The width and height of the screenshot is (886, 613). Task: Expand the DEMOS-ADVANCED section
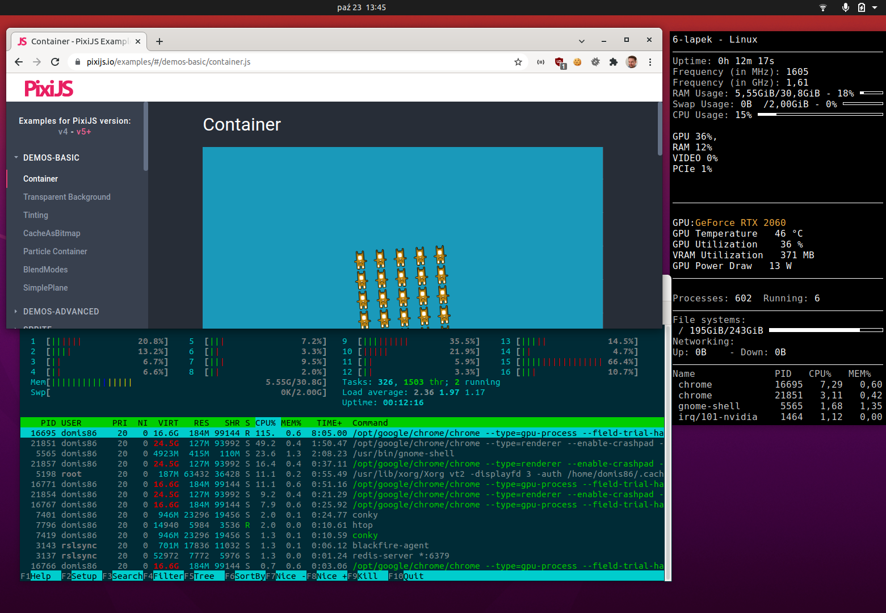(61, 311)
